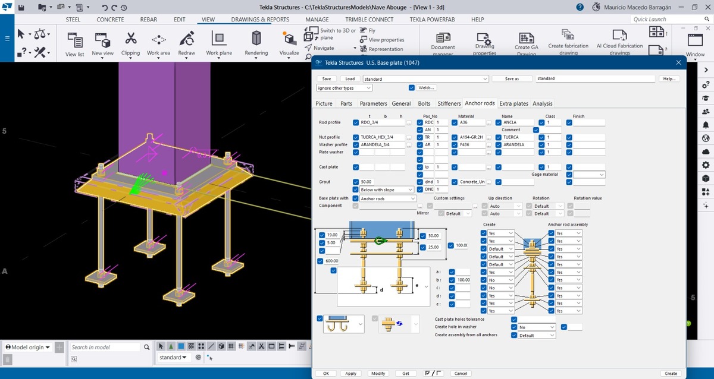Toggle the Cast plate holes tolerance checkbox
The width and height of the screenshot is (714, 379).
coord(514,320)
